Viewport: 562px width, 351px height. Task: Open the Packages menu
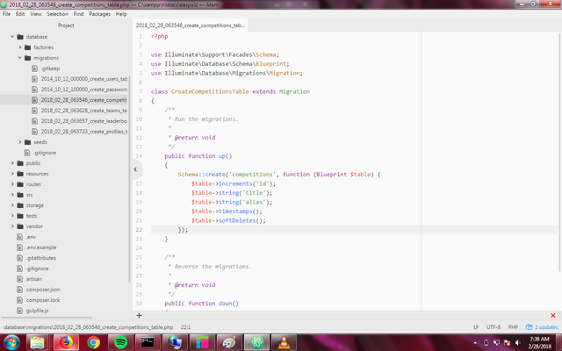pos(100,14)
